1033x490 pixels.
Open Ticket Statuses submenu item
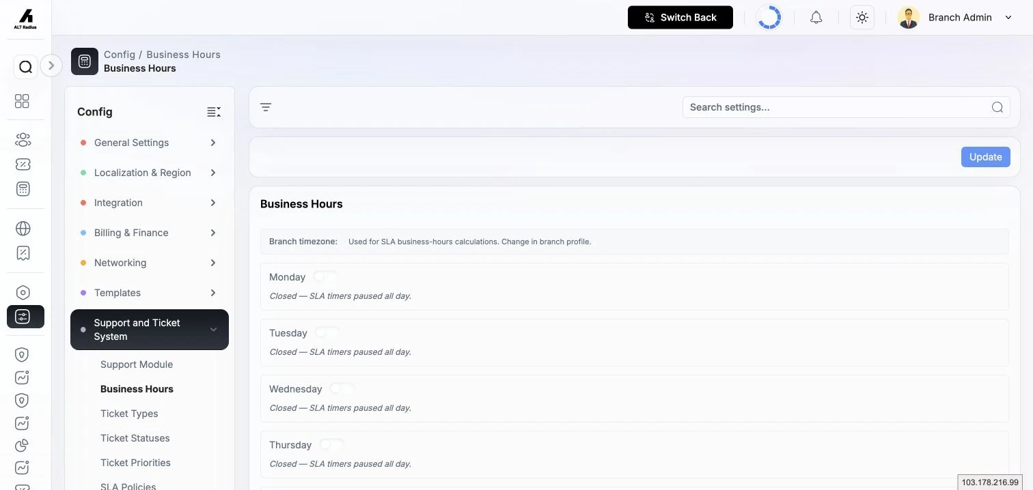click(x=135, y=438)
